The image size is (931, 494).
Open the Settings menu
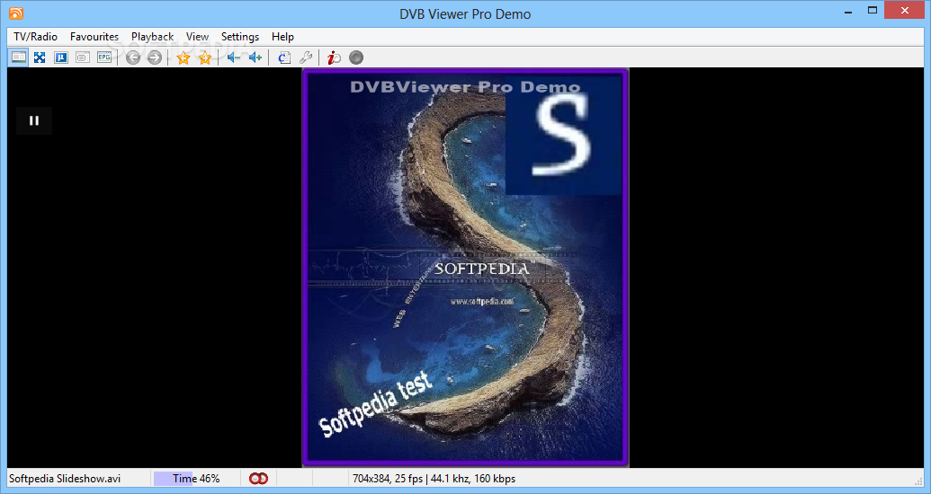pos(240,37)
